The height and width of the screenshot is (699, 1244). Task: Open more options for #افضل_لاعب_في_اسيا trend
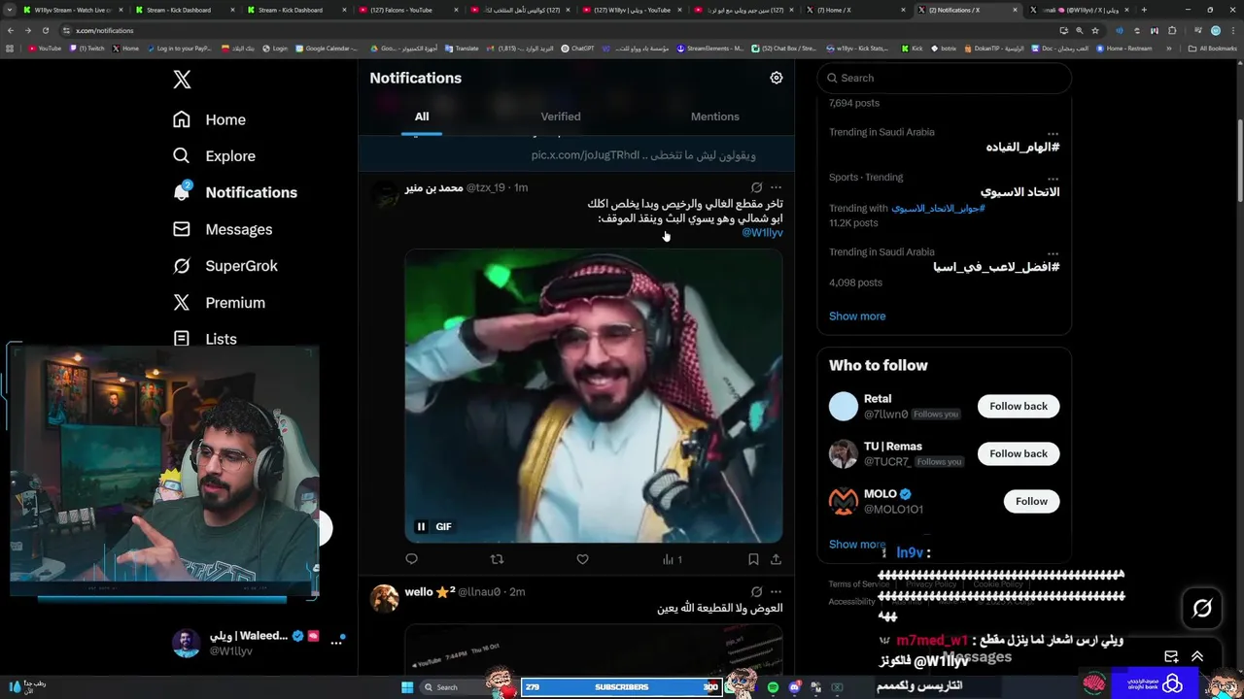point(1053,252)
